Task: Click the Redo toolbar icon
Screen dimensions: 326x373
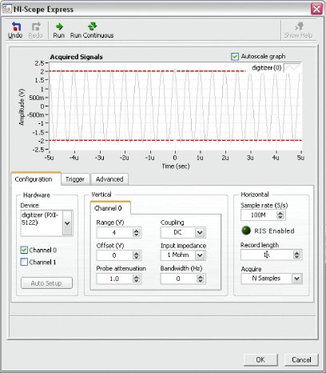Action: tap(36, 26)
